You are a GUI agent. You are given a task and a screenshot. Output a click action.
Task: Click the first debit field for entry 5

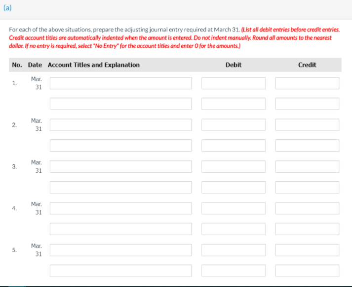coord(234,250)
